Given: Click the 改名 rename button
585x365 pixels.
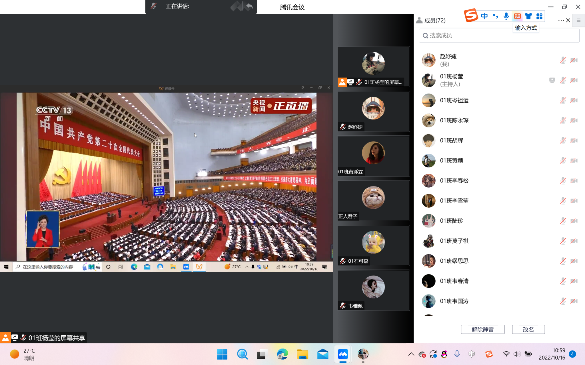Looking at the screenshot, I should (528, 329).
